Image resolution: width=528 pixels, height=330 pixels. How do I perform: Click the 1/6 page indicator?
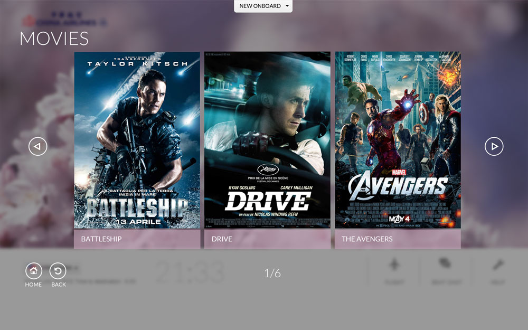coord(272,273)
